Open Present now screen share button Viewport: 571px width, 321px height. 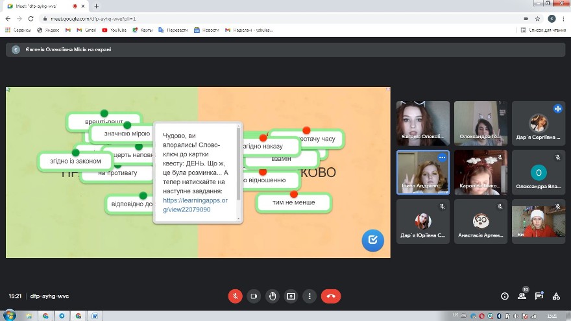point(291,296)
